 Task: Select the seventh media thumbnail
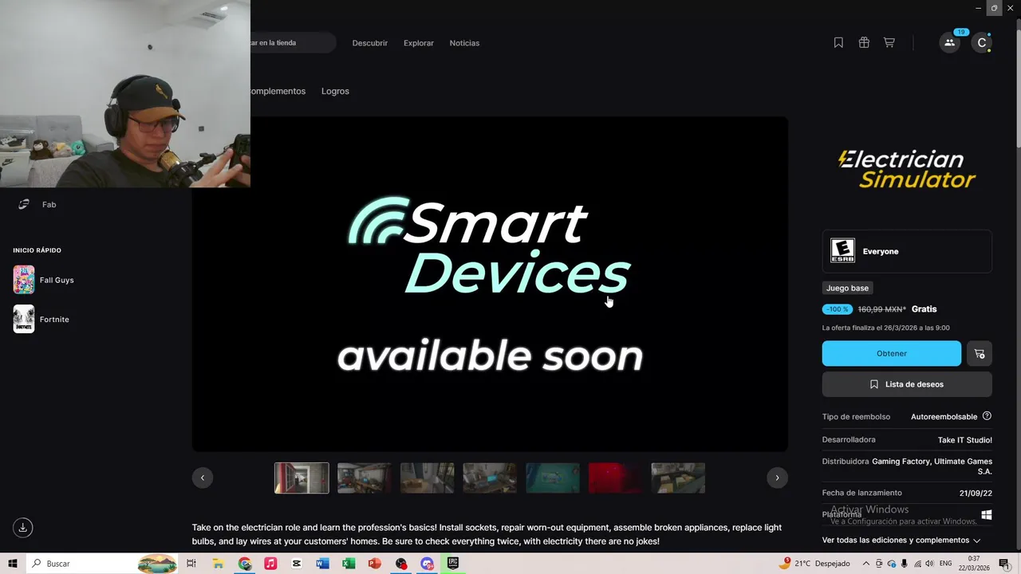(x=678, y=478)
